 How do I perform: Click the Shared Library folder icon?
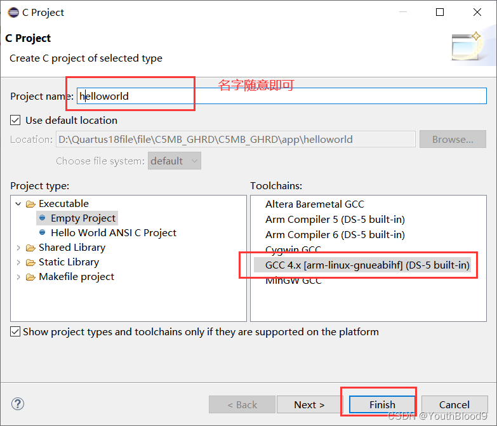point(30,248)
